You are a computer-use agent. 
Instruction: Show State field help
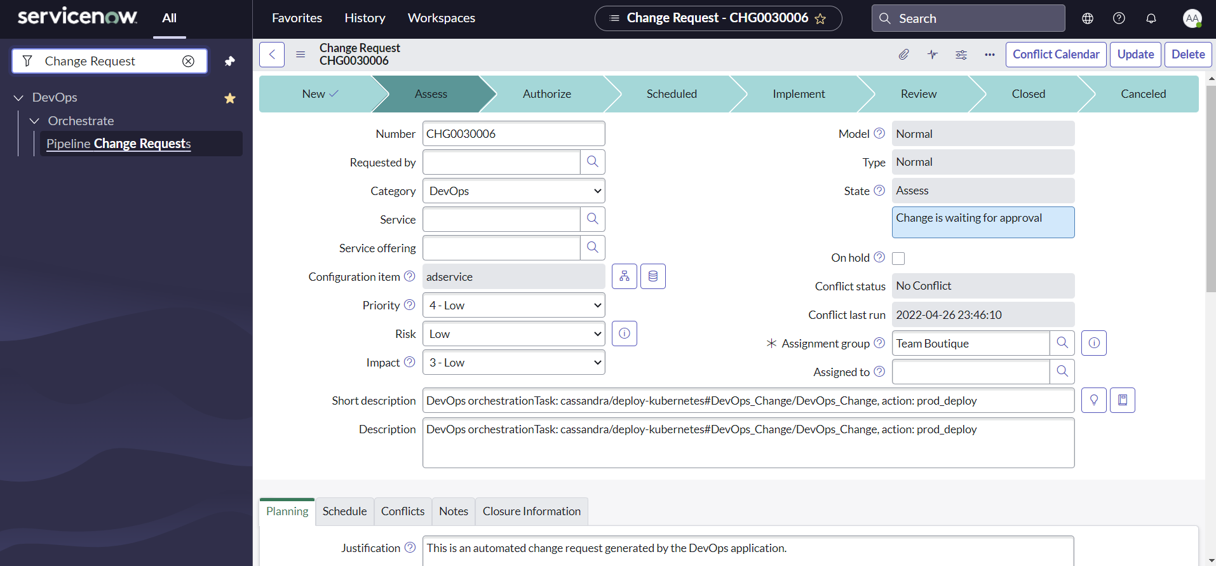(x=879, y=191)
